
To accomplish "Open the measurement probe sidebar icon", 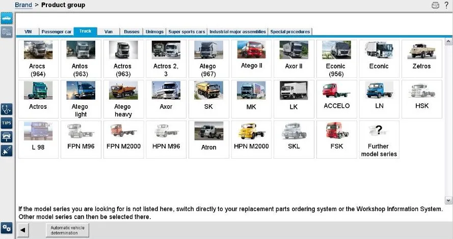I will pyautogui.click(x=6, y=150).
